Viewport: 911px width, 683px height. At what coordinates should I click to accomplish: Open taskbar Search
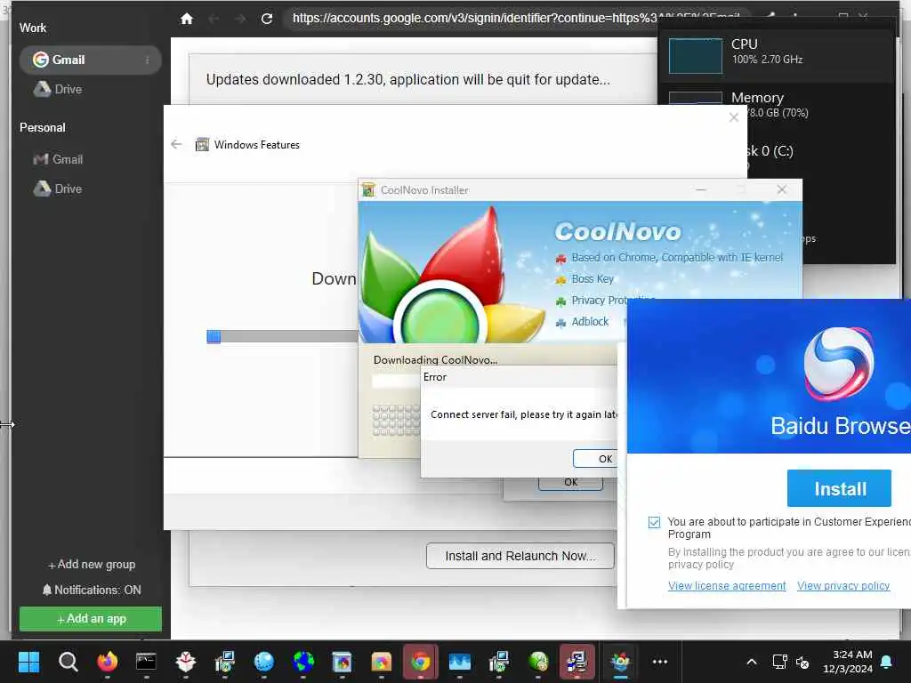[68, 662]
